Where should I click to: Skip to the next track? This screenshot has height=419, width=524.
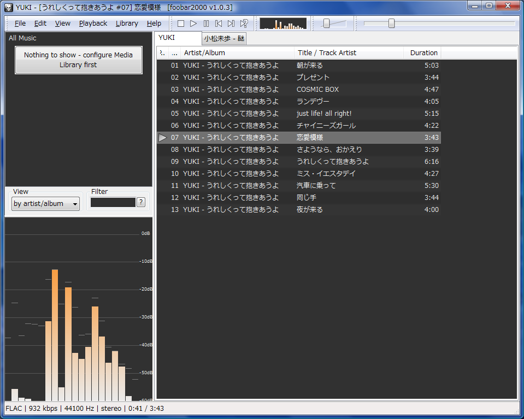231,23
